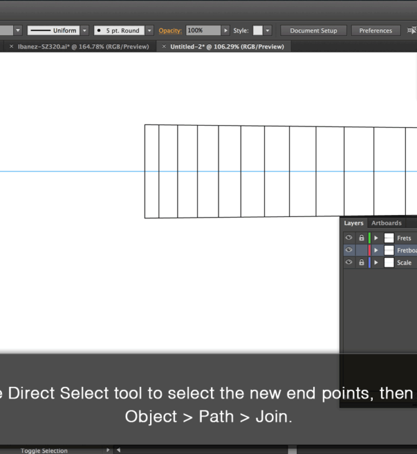
Task: Switch to the Artboards panel tab
Action: click(x=387, y=223)
